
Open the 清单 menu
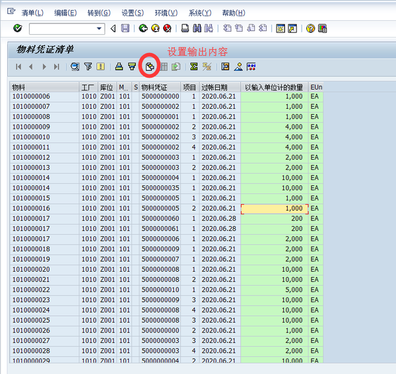click(32, 13)
